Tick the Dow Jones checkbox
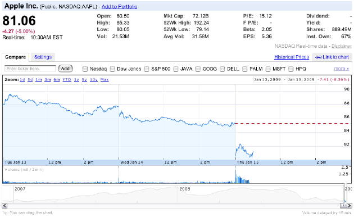Image resolution: width=354 pixels, height=217 pixels. tap(112, 69)
